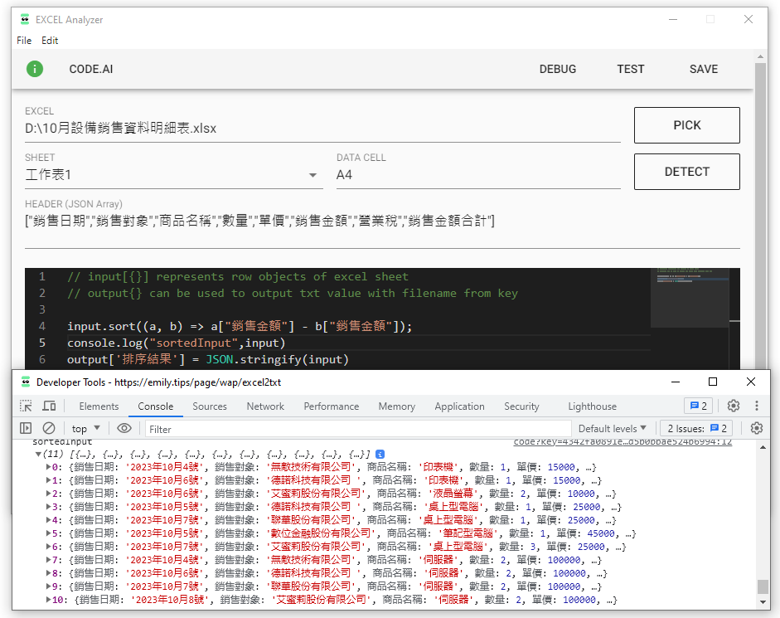This screenshot has width=780, height=618.
Task: Open the Default levels dropdown
Action: click(613, 428)
